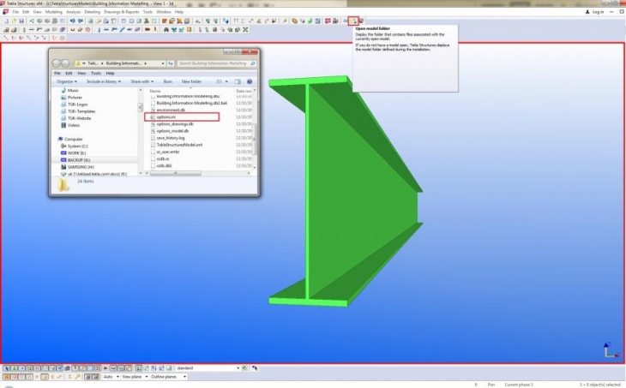Select the environment.db file
Image resolution: width=626 pixels, height=388 pixels.
[171, 110]
